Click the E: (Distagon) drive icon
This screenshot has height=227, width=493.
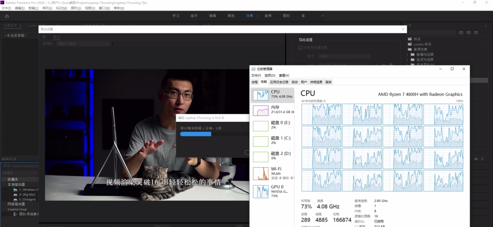coord(15,199)
